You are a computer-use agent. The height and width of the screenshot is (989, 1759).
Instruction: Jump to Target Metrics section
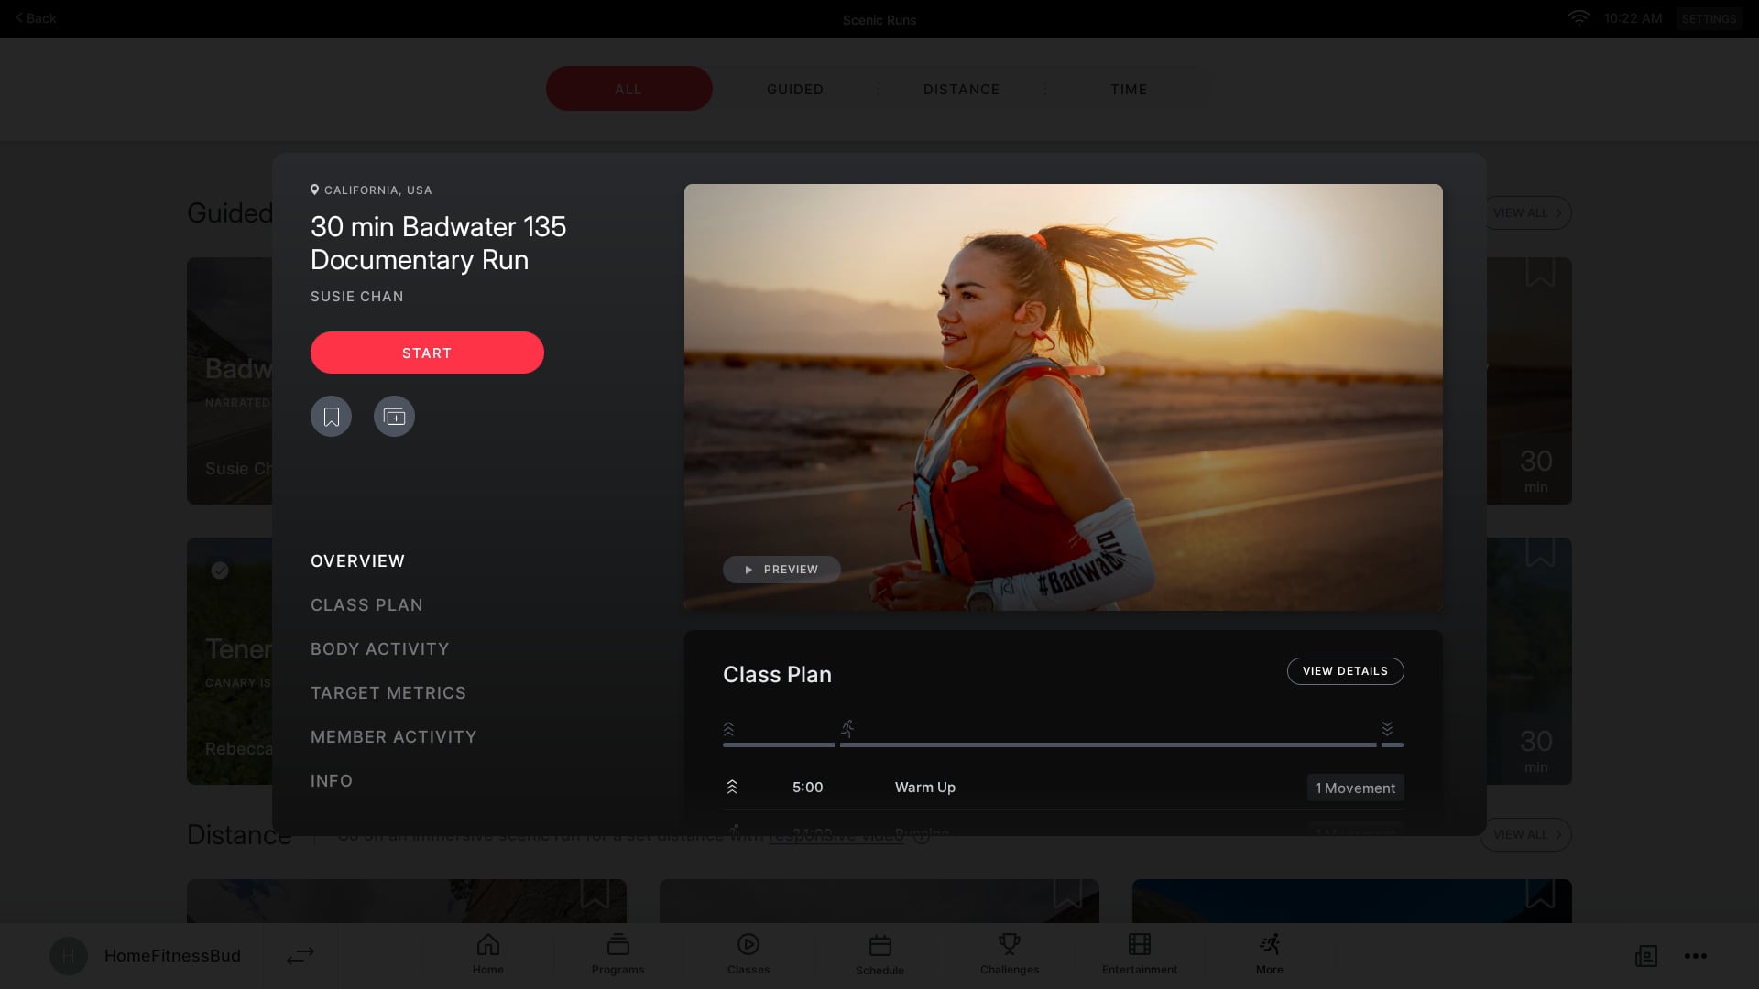coord(388,693)
